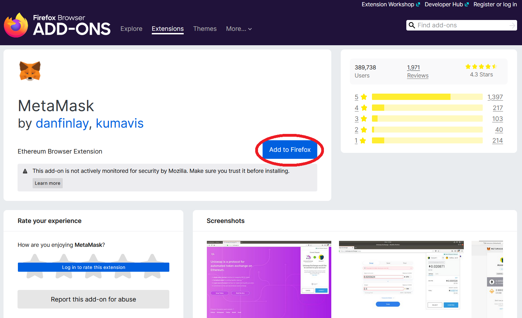Click Register or log in
This screenshot has width=522, height=318.
click(x=495, y=4)
